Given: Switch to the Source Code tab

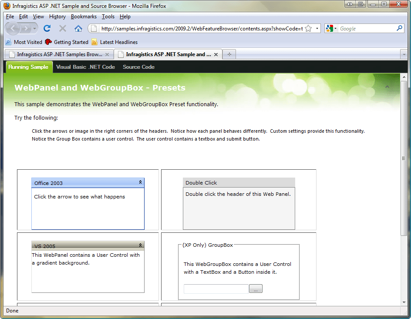Looking at the screenshot, I should pos(138,67).
